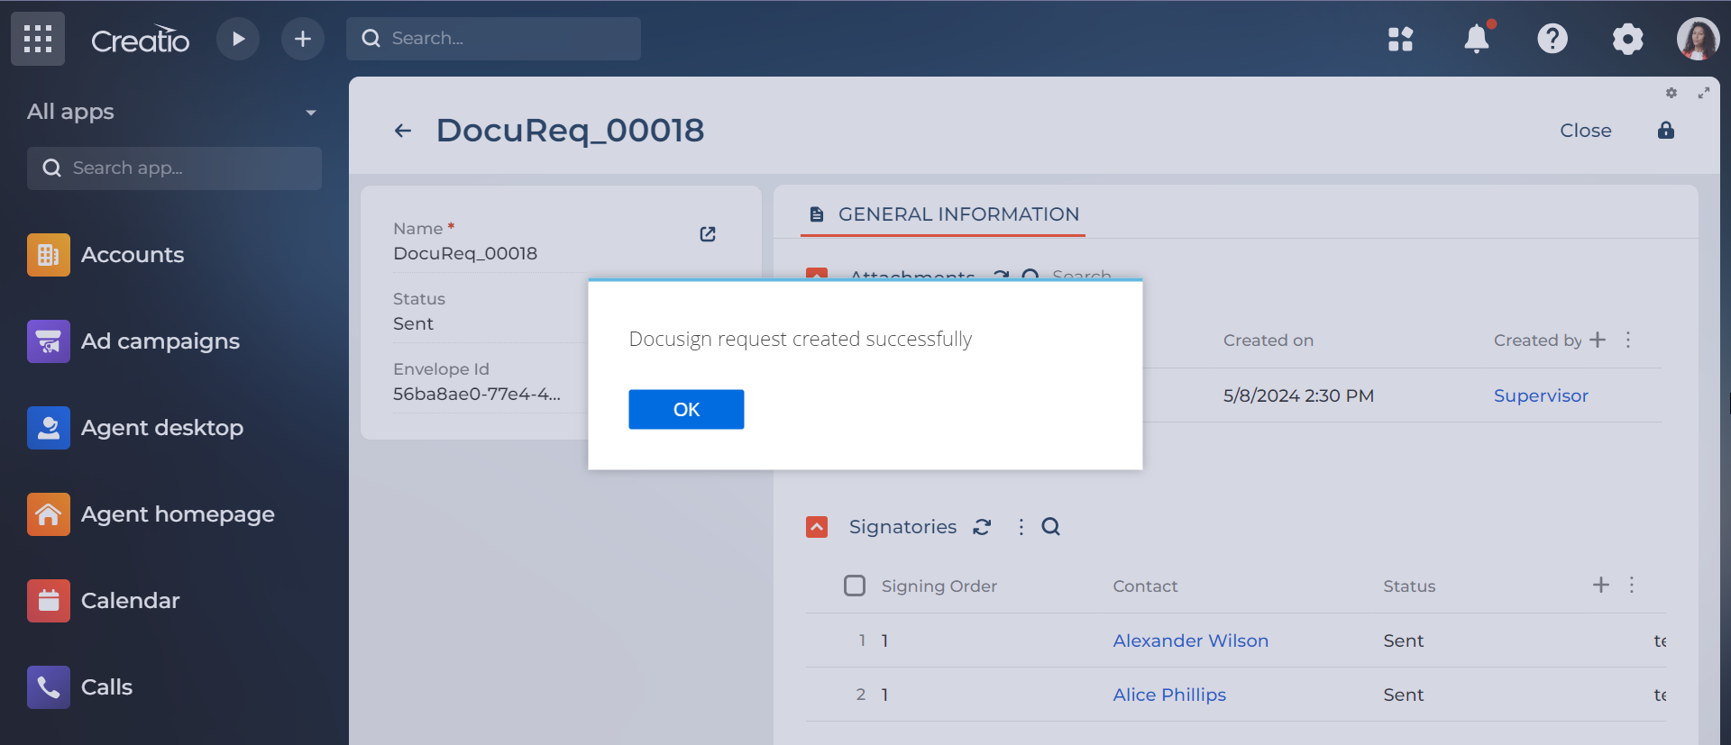Screen dimensions: 1731x745
Task: Click the Creatio logo
Action: pos(140,40)
